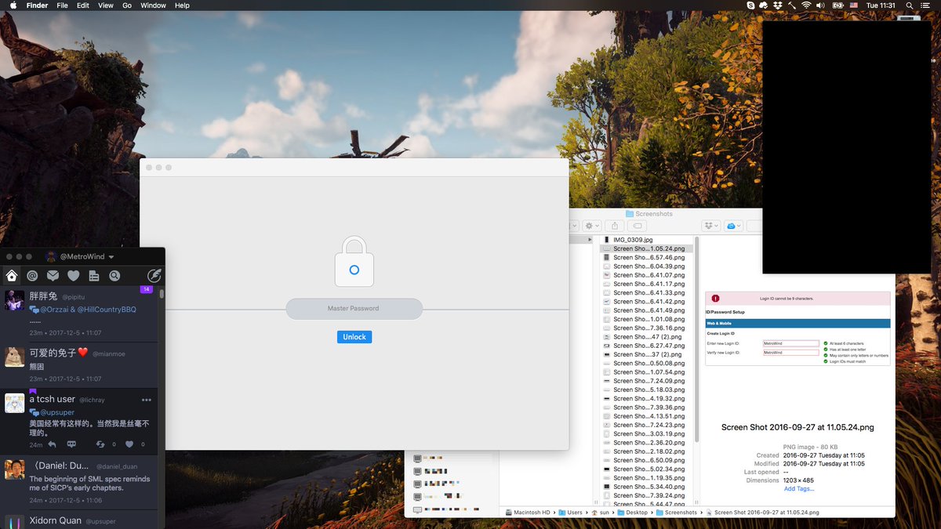The height and width of the screenshot is (529, 941).
Task: Select the IMG_0309.jpg file in Finder
Action: click(633, 240)
